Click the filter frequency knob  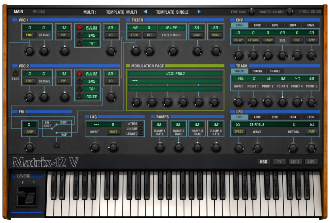[136, 51]
